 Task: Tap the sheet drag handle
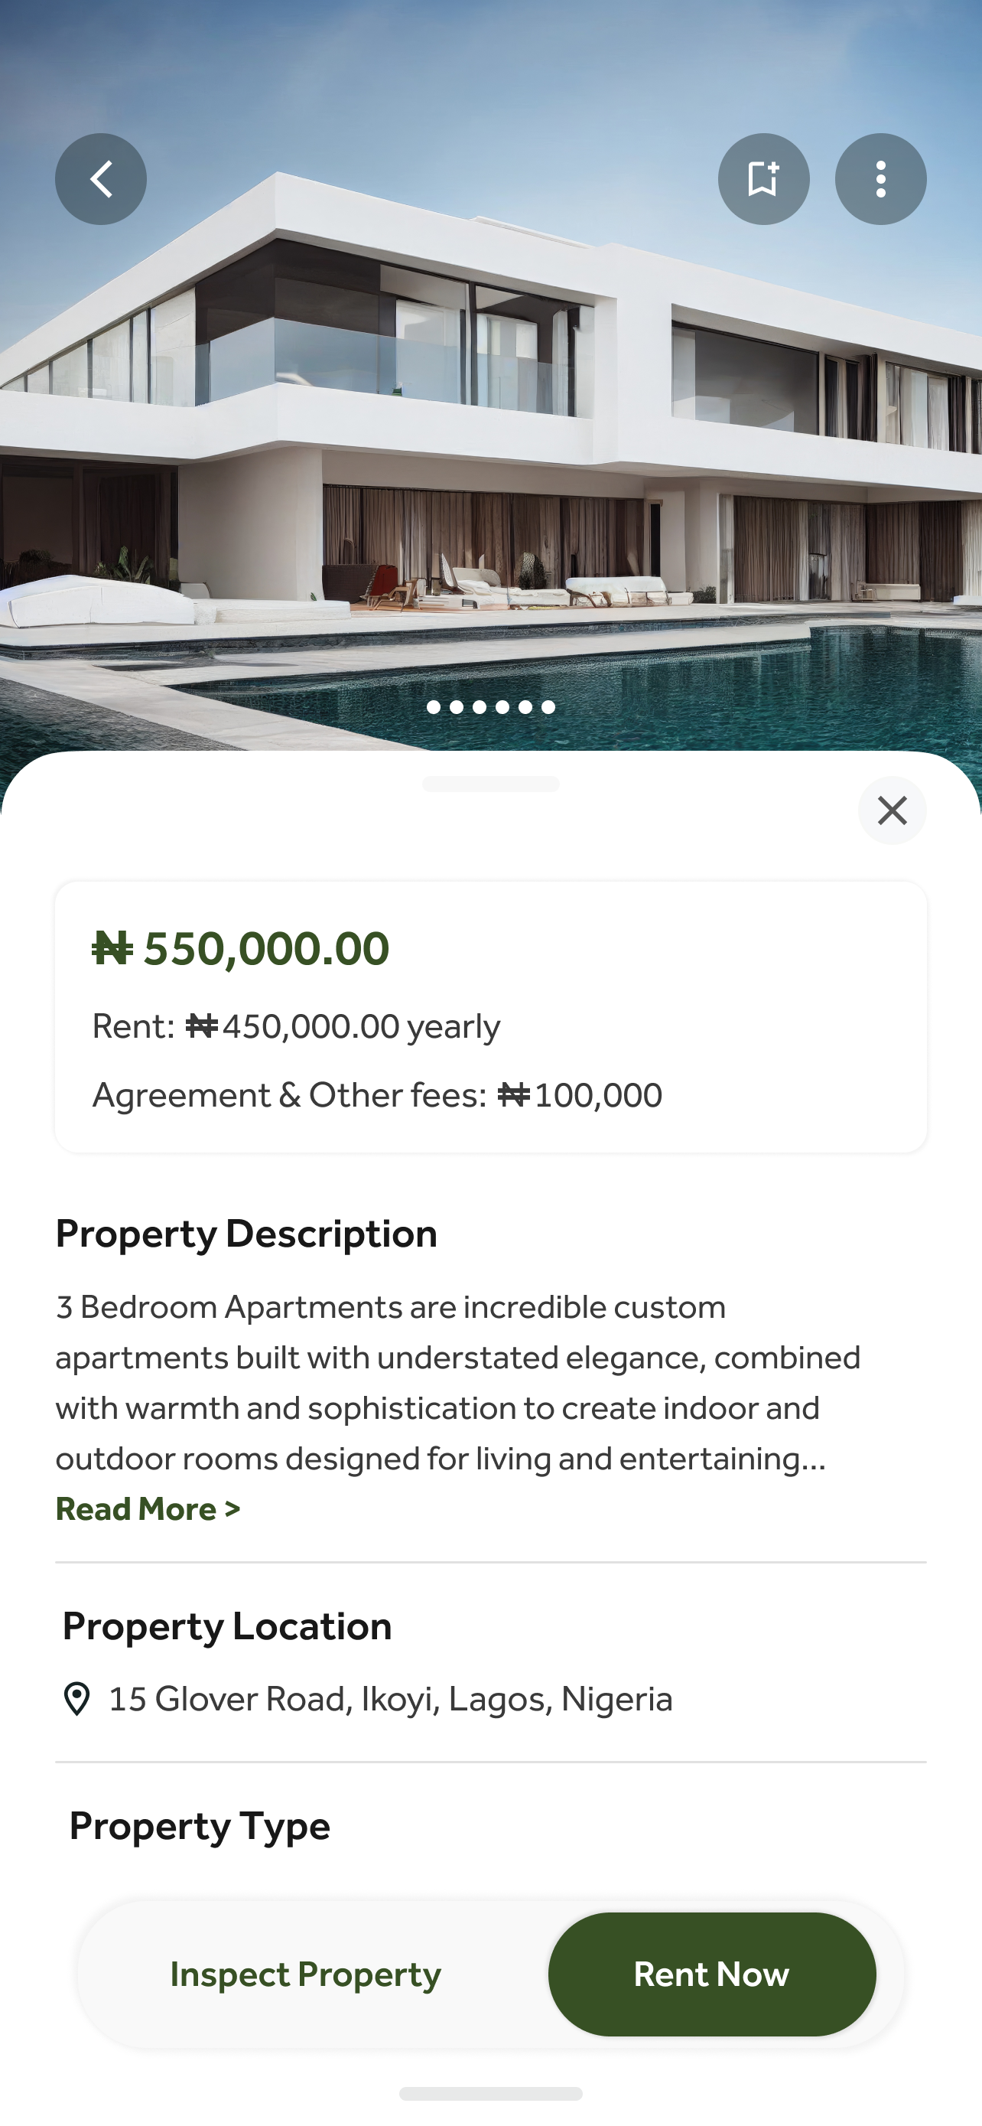pyautogui.click(x=490, y=784)
